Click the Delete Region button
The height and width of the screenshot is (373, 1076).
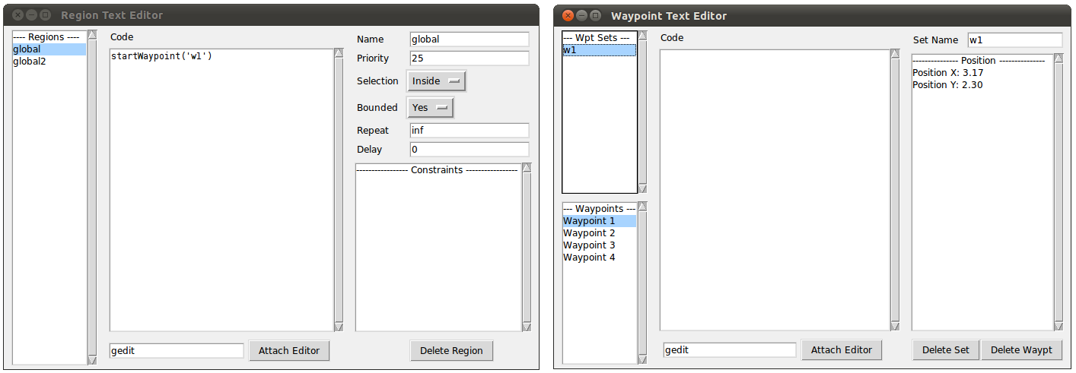pos(451,350)
